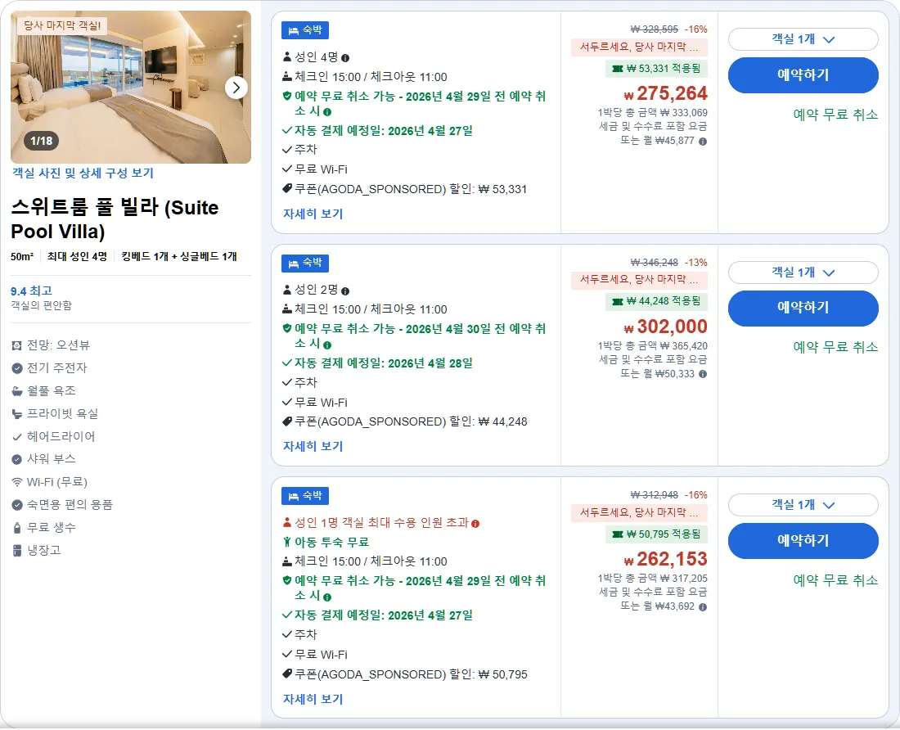
Task: Open 객실 1개 dropdown for ₩275,264 offer
Action: tap(803, 39)
